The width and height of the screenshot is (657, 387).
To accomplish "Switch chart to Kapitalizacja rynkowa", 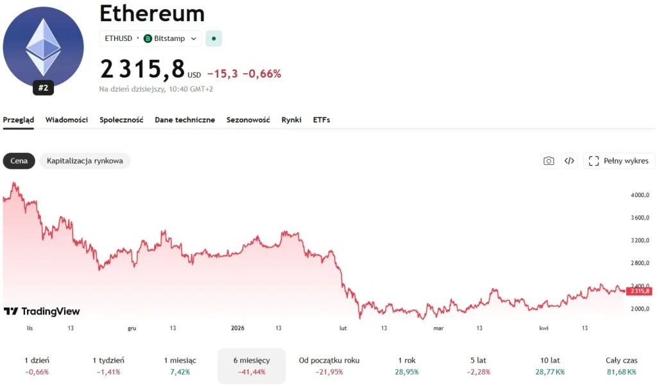I will coord(85,161).
